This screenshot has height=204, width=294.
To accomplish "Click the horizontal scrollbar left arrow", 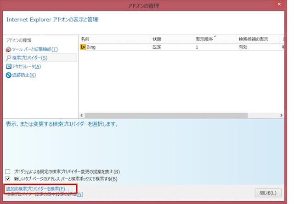I will point(82,115).
